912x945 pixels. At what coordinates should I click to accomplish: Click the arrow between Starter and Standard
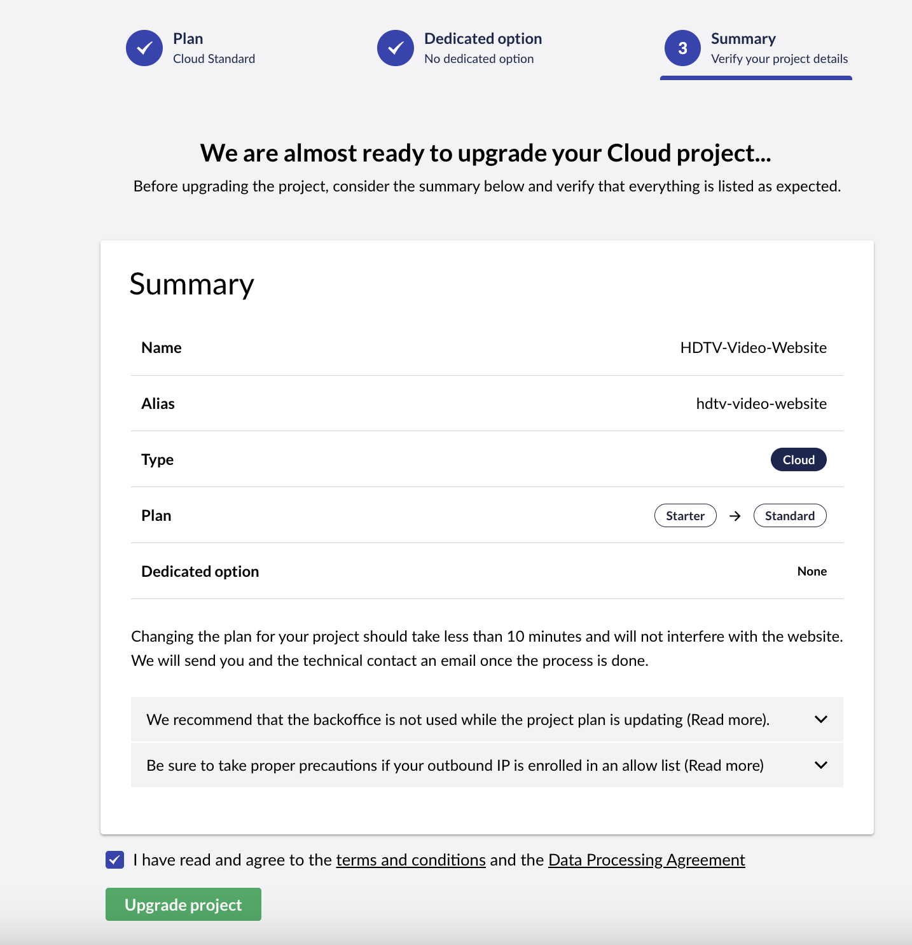[x=735, y=516]
